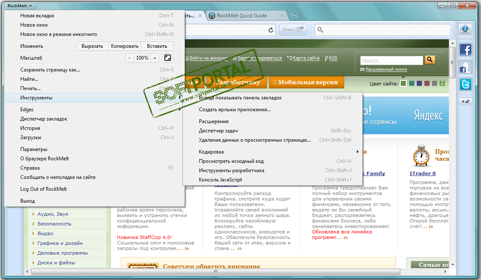The height and width of the screenshot is (280, 481).
Task: Open Диспетчер задач from submenu
Action: pyautogui.click(x=273, y=131)
